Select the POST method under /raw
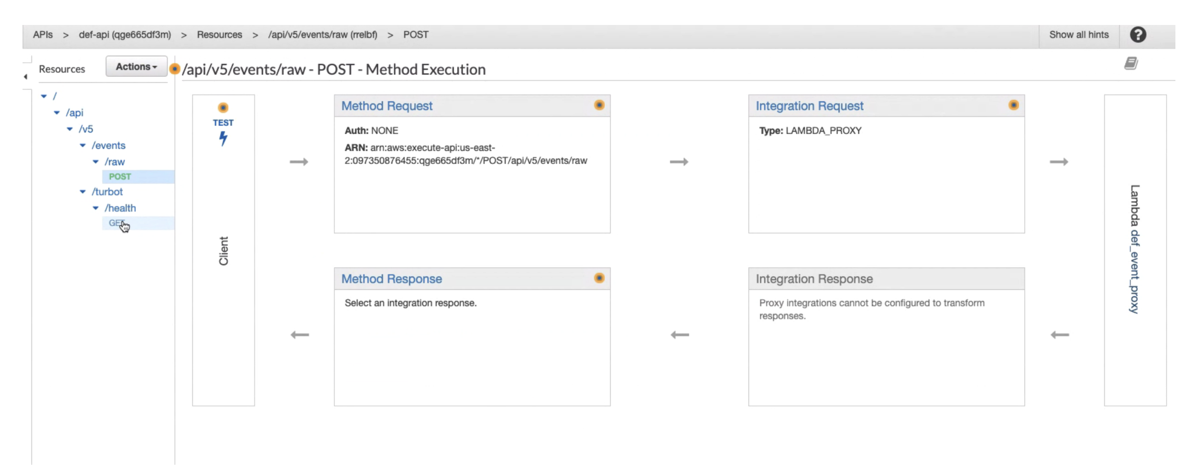Viewport: 1196px width, 475px height. point(119,176)
